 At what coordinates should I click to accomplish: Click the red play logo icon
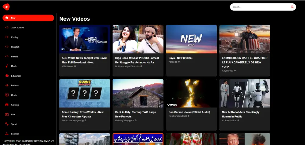tap(6, 7)
